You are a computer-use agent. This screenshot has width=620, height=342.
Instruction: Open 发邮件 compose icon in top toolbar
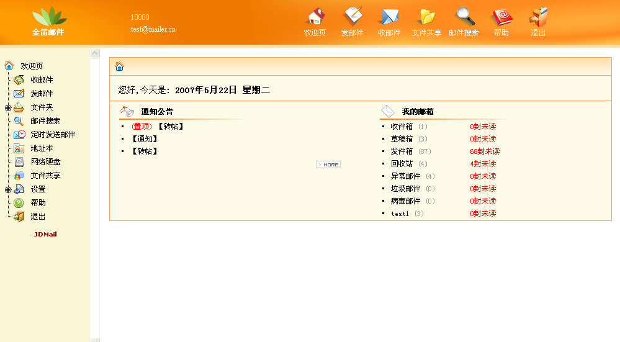[352, 17]
